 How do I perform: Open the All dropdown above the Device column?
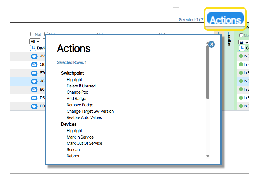[35, 41]
